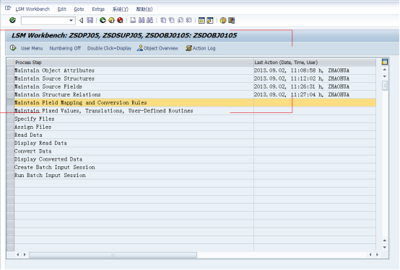Click row selector for Read Data

tap(10, 135)
